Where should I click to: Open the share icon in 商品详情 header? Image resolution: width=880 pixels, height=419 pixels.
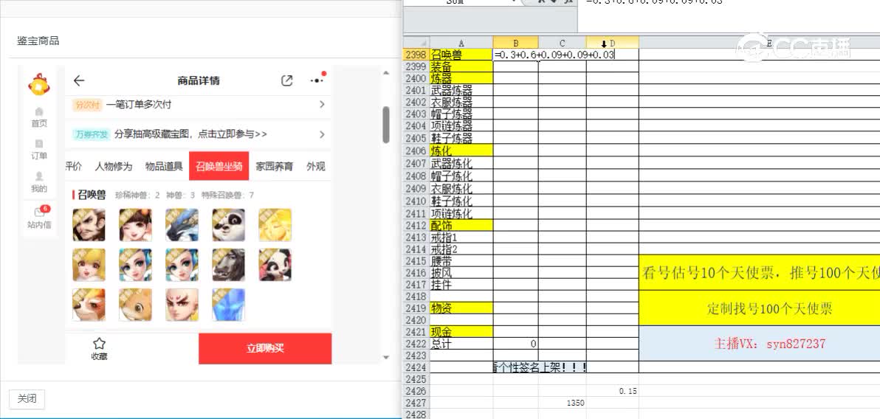(286, 80)
